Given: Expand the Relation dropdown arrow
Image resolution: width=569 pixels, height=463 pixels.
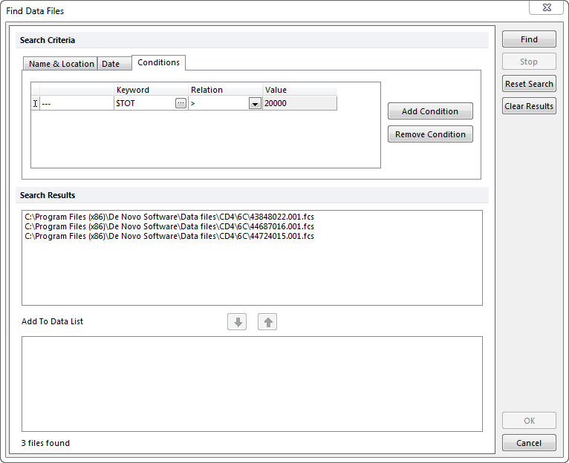Looking at the screenshot, I should tap(255, 104).
